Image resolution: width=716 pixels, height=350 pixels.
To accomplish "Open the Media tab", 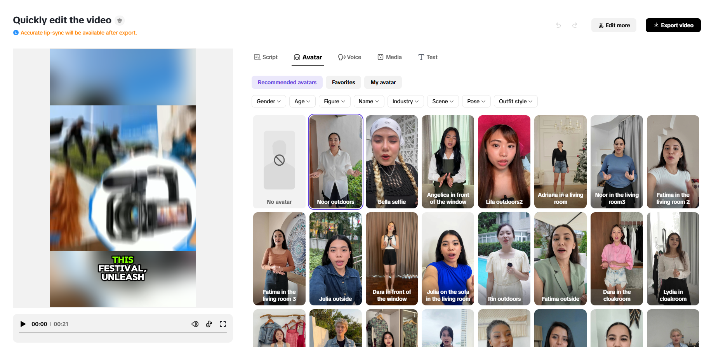I will click(389, 57).
